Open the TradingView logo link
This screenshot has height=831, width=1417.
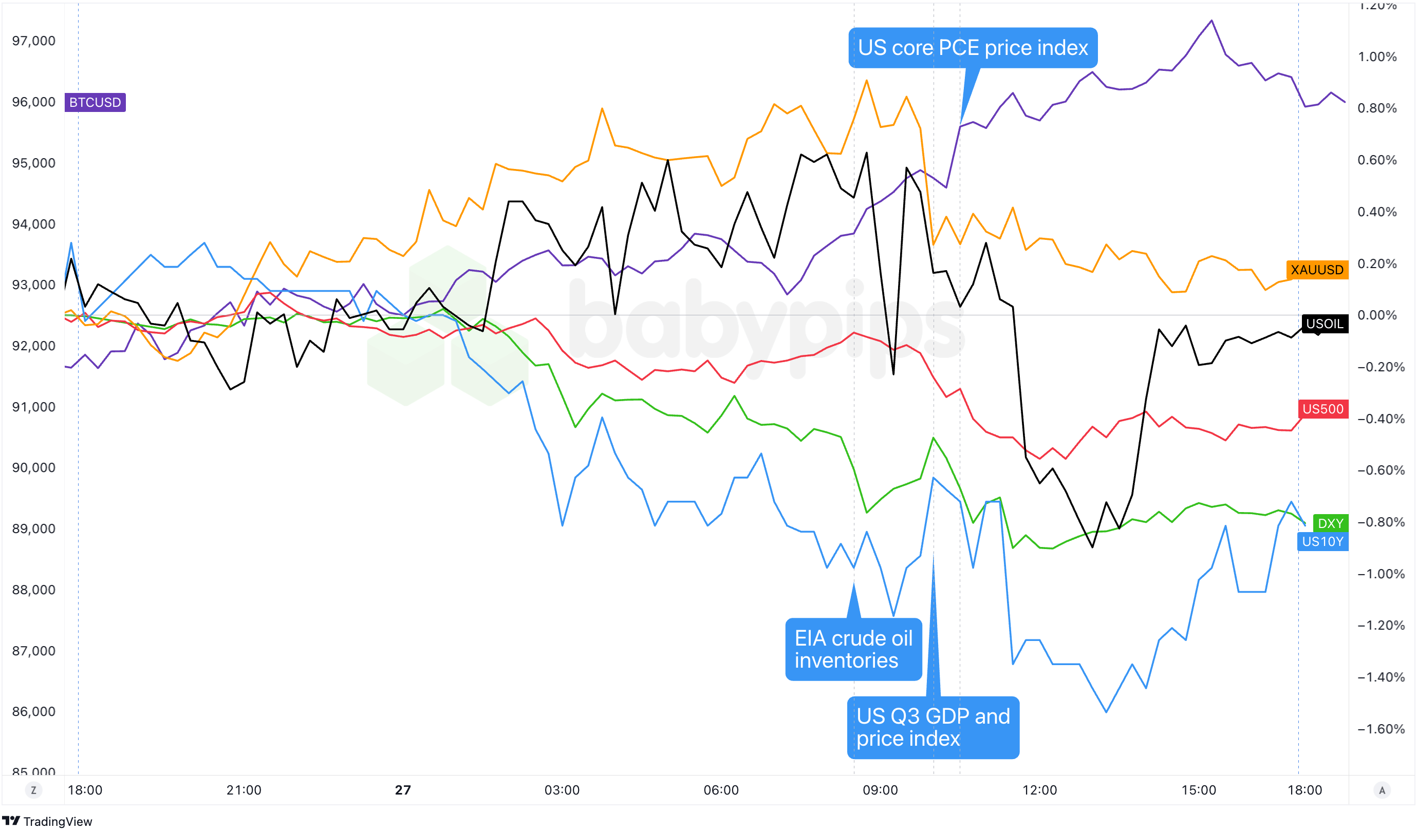point(47,821)
